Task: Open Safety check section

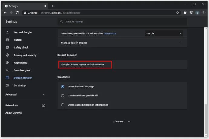Action: [x=21, y=47]
